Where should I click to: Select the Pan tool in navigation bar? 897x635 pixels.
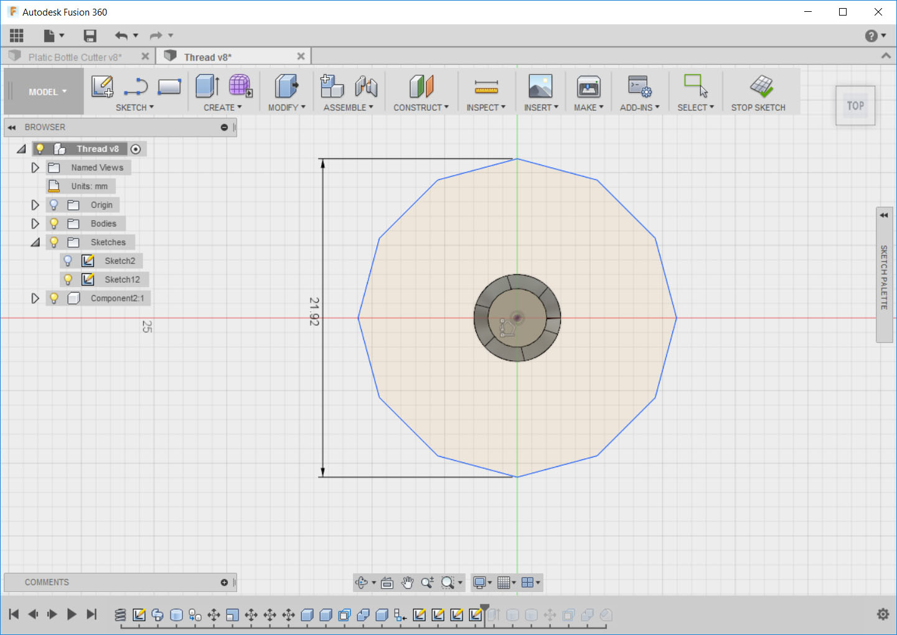tap(408, 582)
